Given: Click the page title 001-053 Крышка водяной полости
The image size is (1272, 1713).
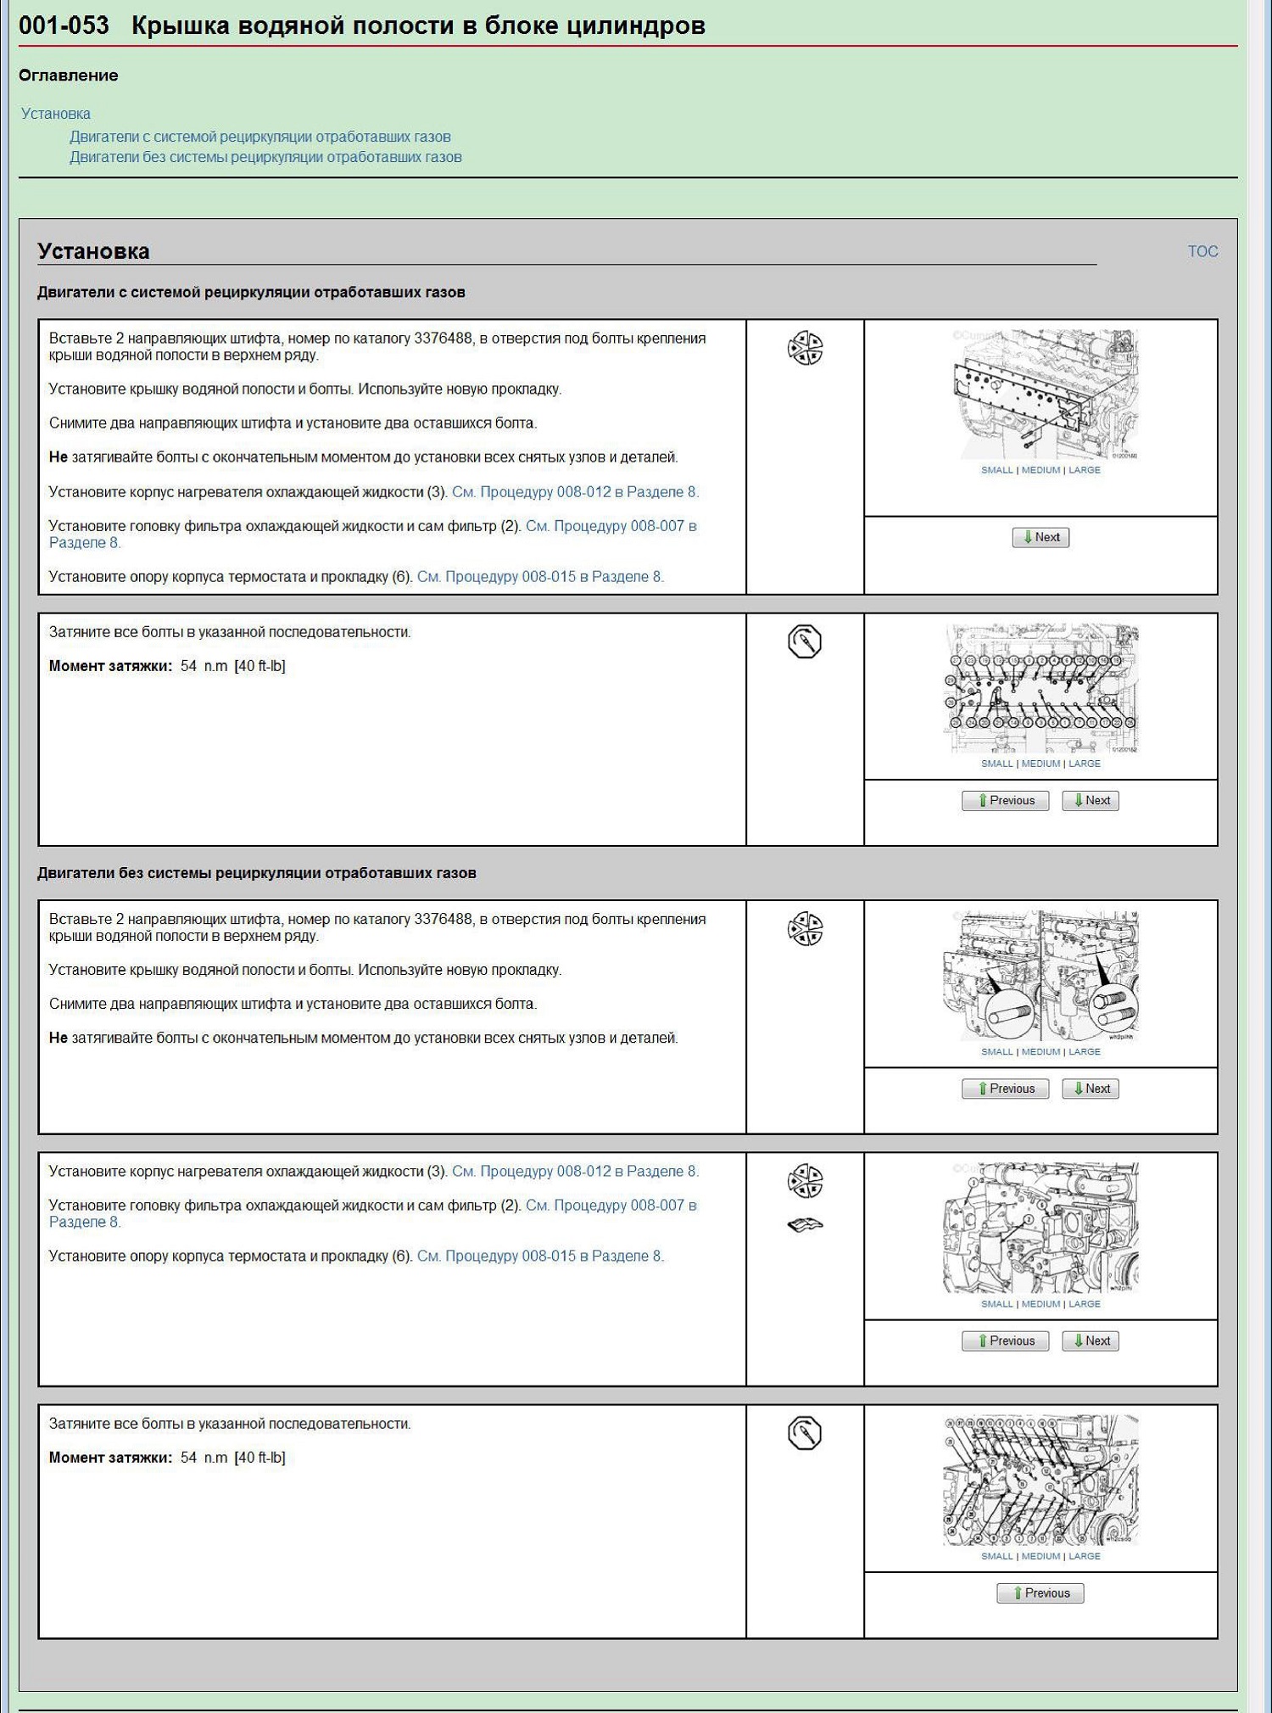Looking at the screenshot, I should 362,25.
